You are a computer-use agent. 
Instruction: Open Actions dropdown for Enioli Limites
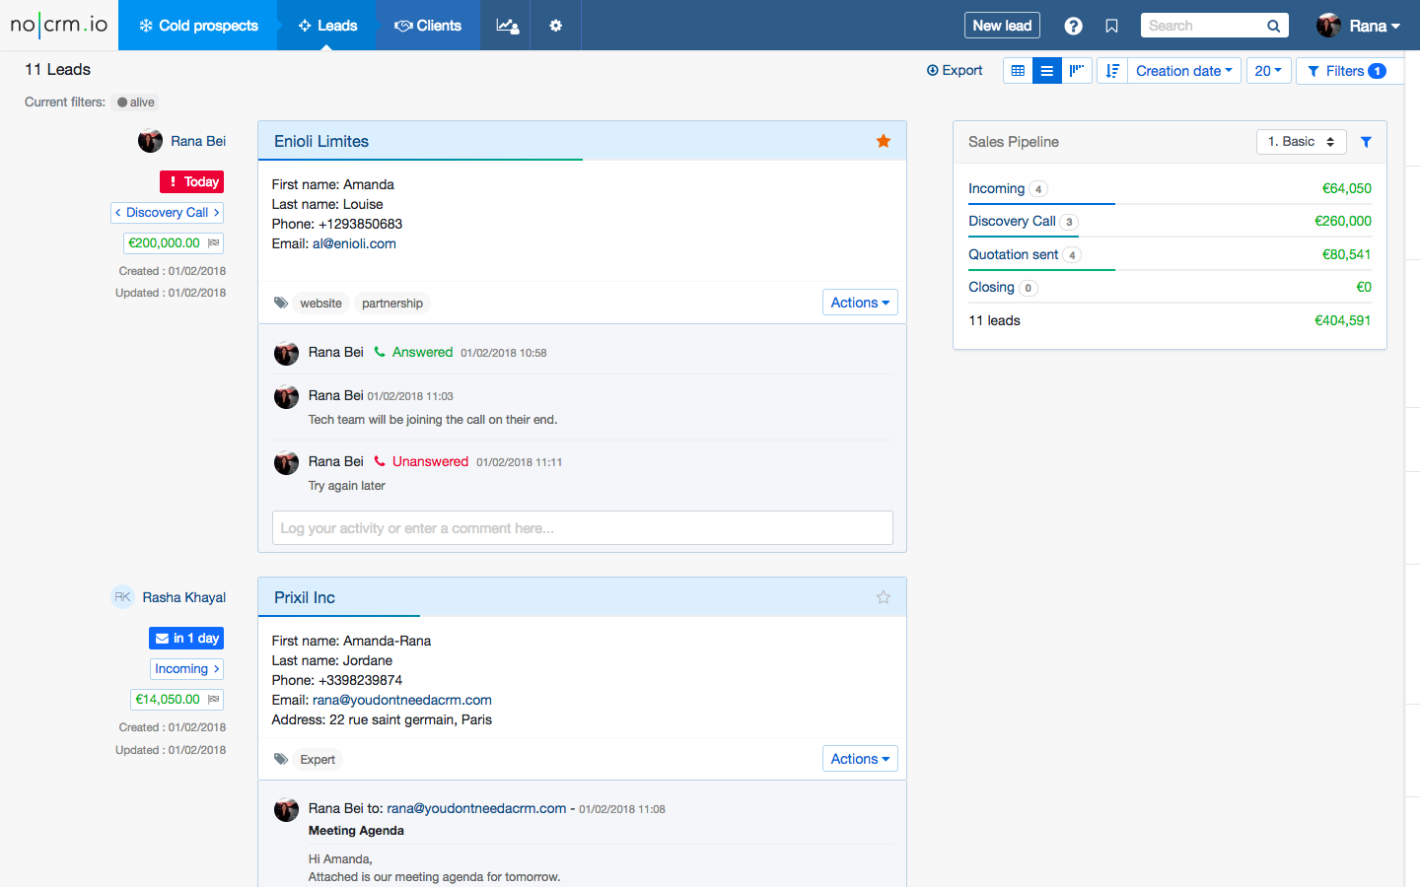pyautogui.click(x=860, y=303)
